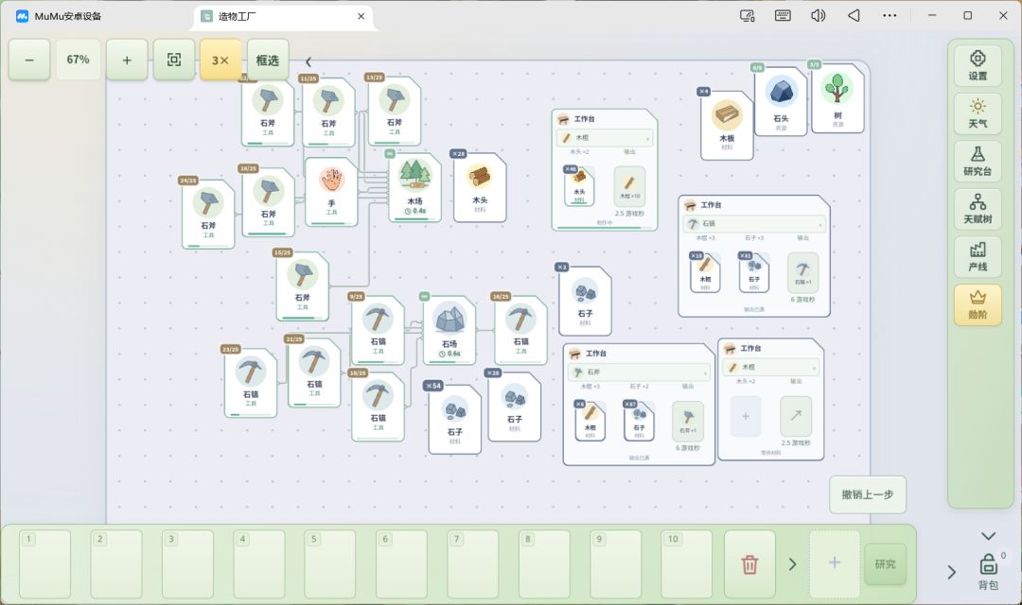Select the 石斧 card with 24/25 badge

coord(208,215)
